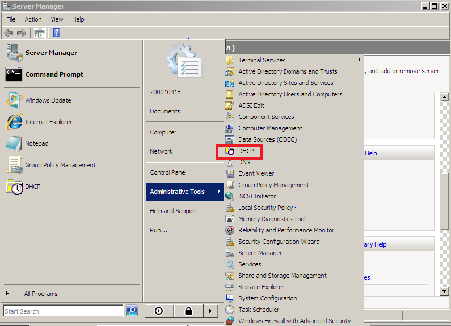Open the Help menu
The image size is (451, 326).
point(78,19)
